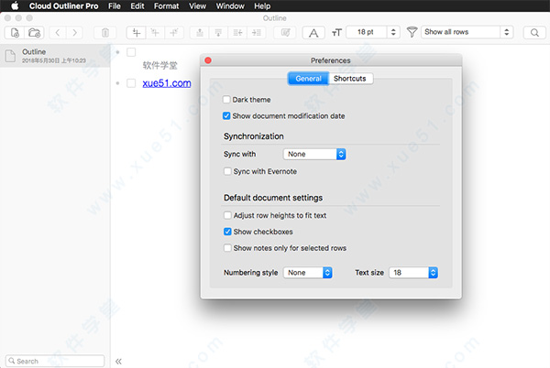
Task: Click the Synchronization section heading
Action: click(254, 136)
